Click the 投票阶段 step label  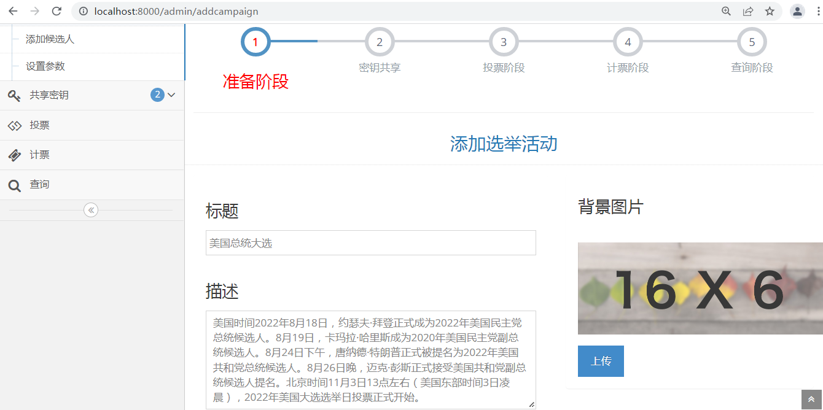pyautogui.click(x=504, y=68)
